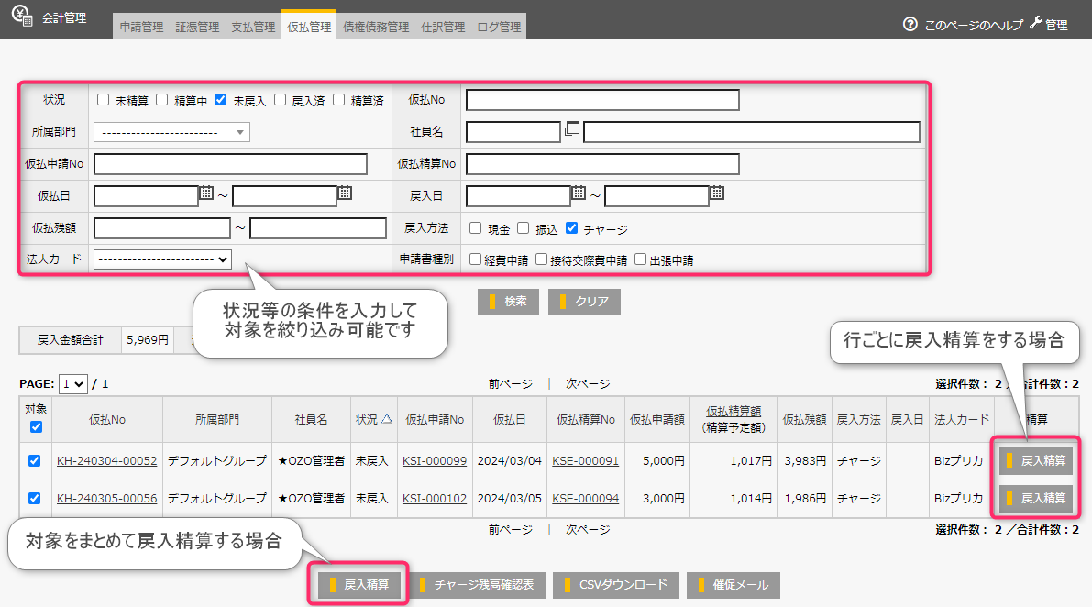Uncheck the 未戻入 status checkbox

(x=220, y=100)
